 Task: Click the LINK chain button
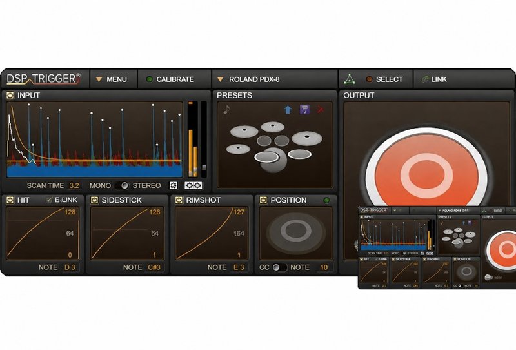point(434,79)
